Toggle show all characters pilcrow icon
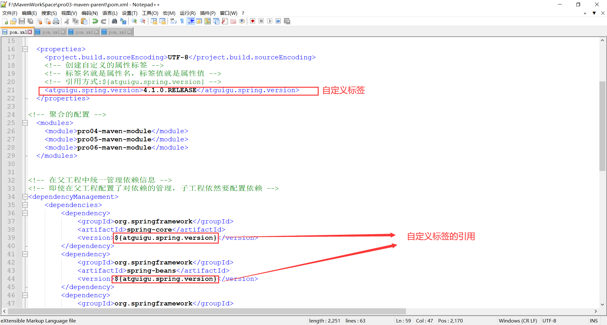 (182, 21)
